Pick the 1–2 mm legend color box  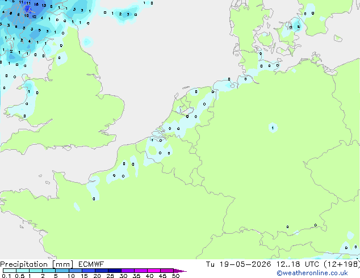tap(36, 271)
